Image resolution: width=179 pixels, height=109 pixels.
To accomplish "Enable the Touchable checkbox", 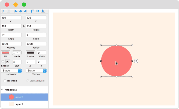I will tap(5, 81).
